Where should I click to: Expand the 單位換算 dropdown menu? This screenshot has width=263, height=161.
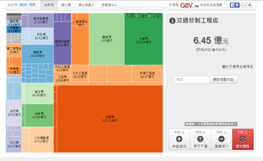pyautogui.click(x=86, y=5)
